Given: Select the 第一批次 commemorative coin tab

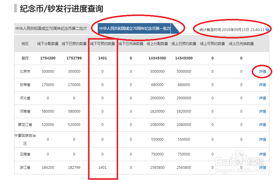Looking at the screenshot, I should [135, 28].
